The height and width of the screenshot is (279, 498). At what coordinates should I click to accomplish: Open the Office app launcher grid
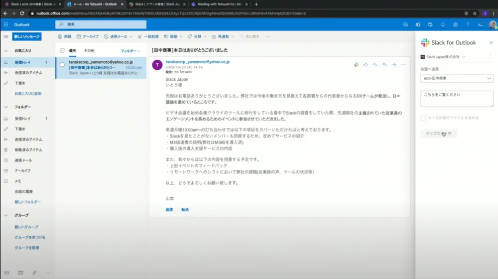pyautogui.click(x=5, y=24)
